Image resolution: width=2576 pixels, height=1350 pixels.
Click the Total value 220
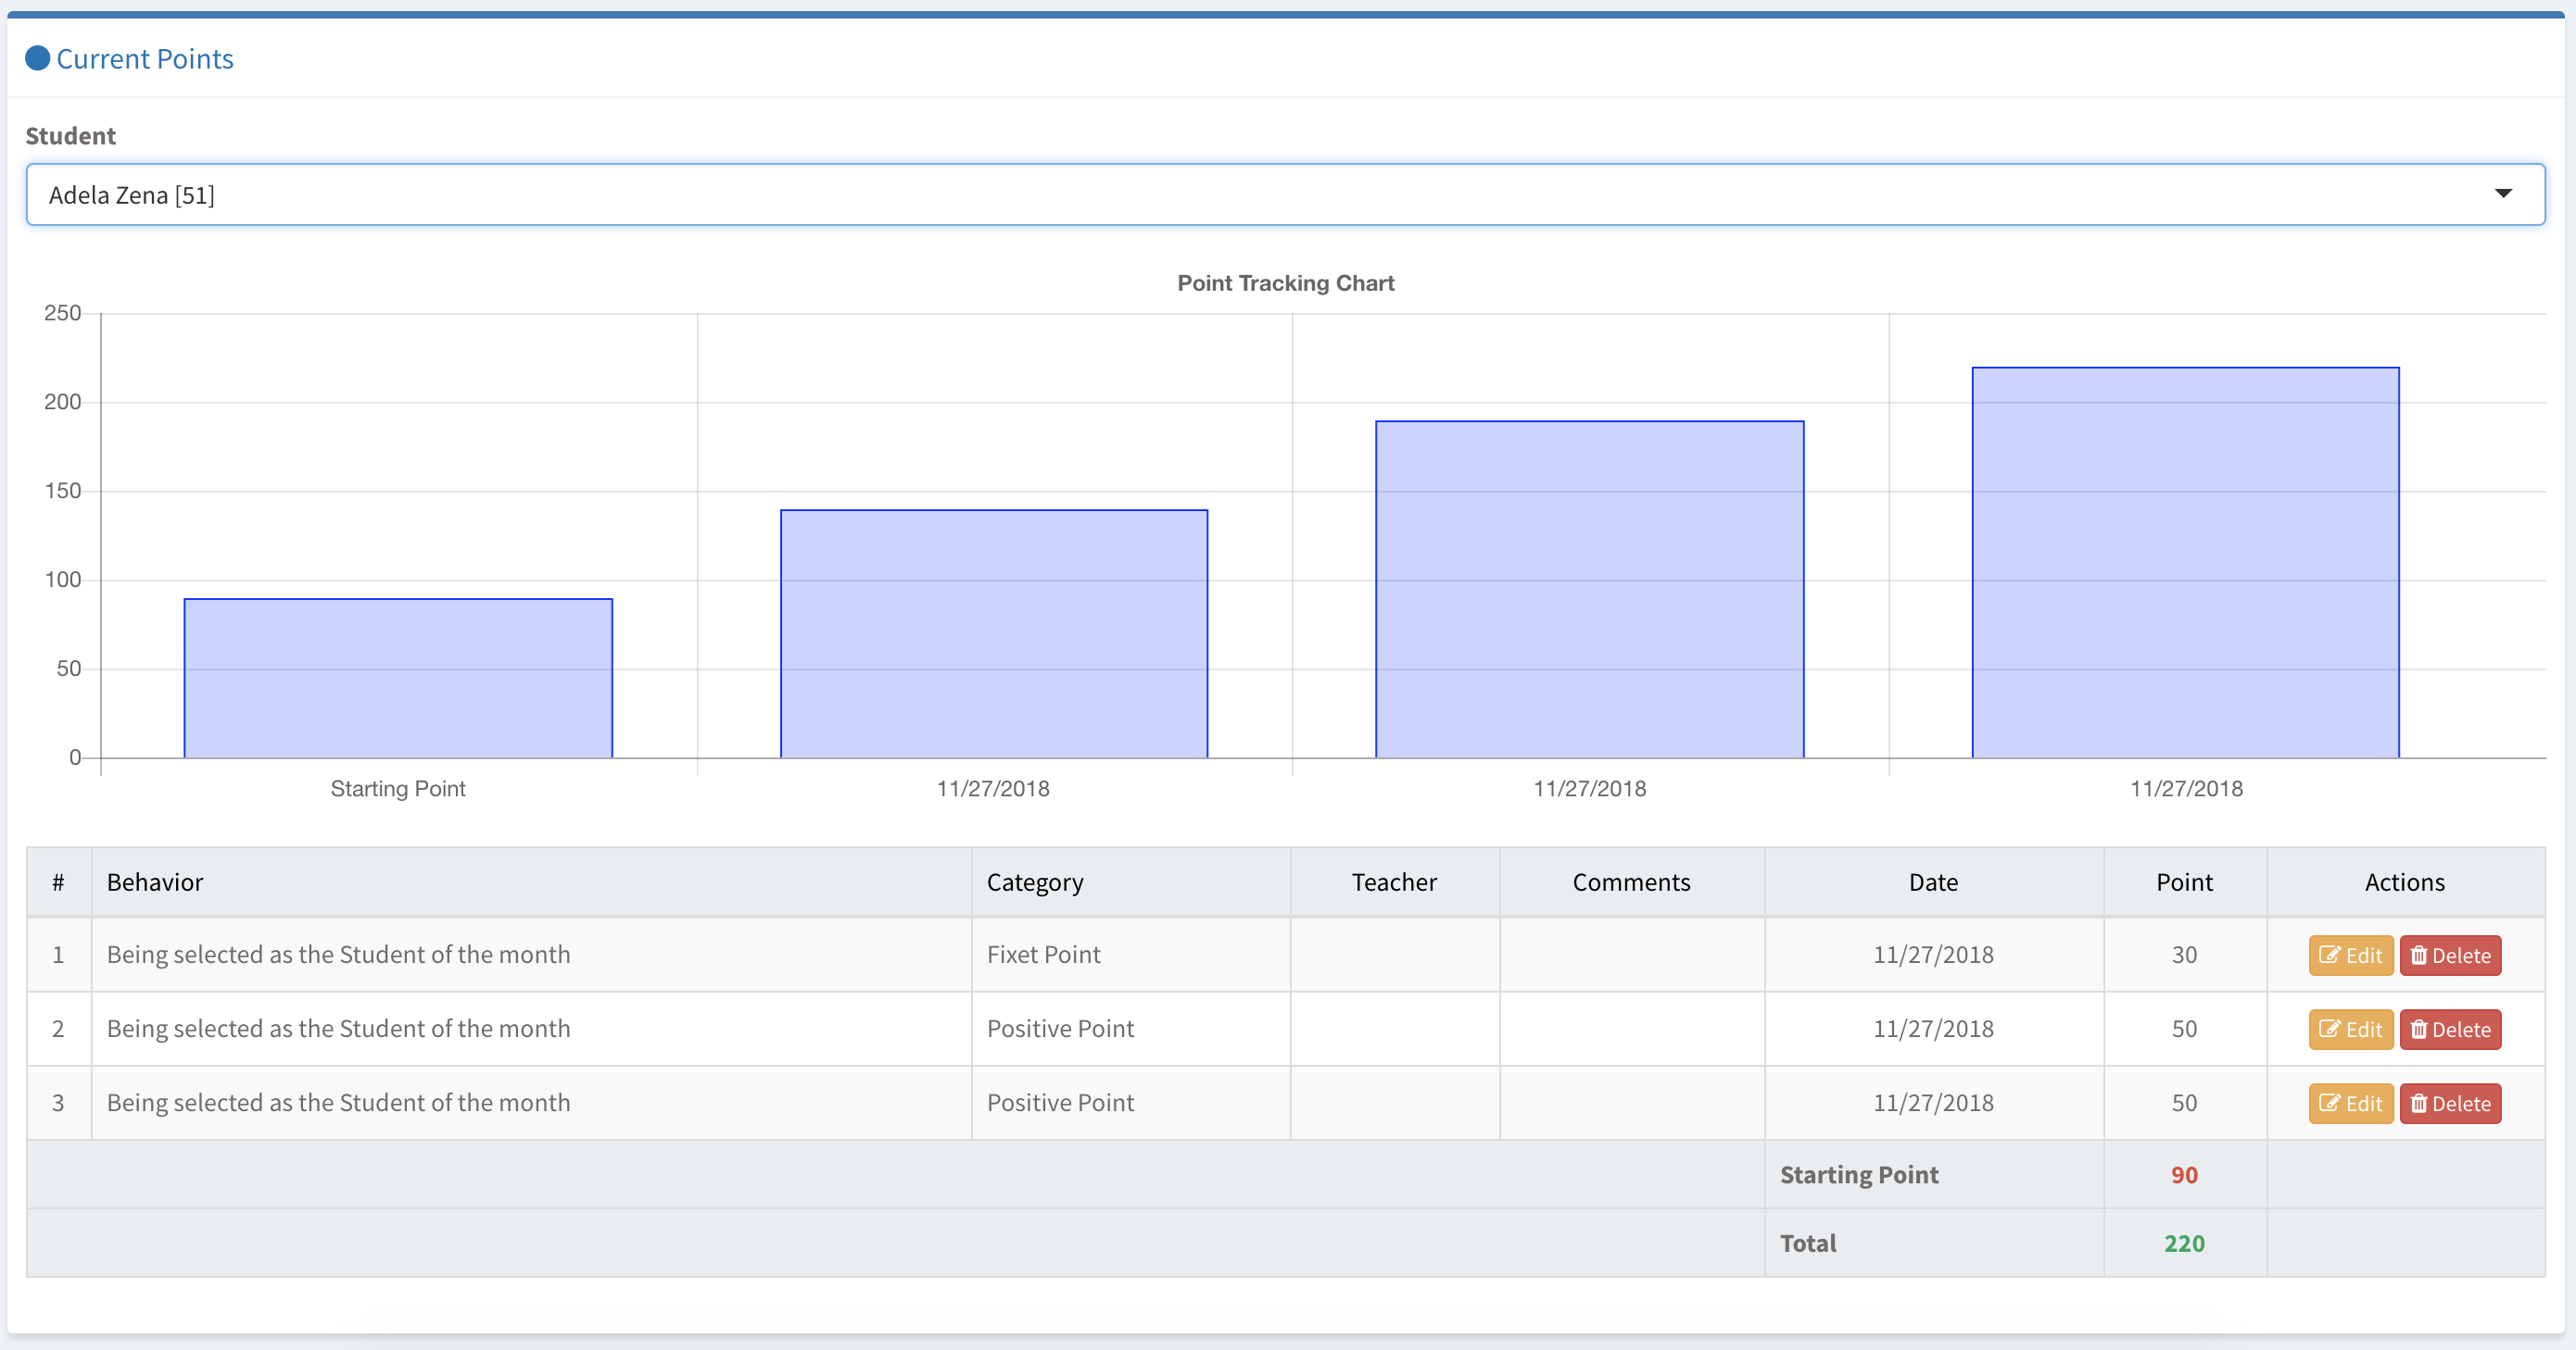[2184, 1244]
